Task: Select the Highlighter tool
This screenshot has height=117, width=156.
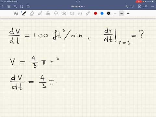Action: (x=40, y=13)
